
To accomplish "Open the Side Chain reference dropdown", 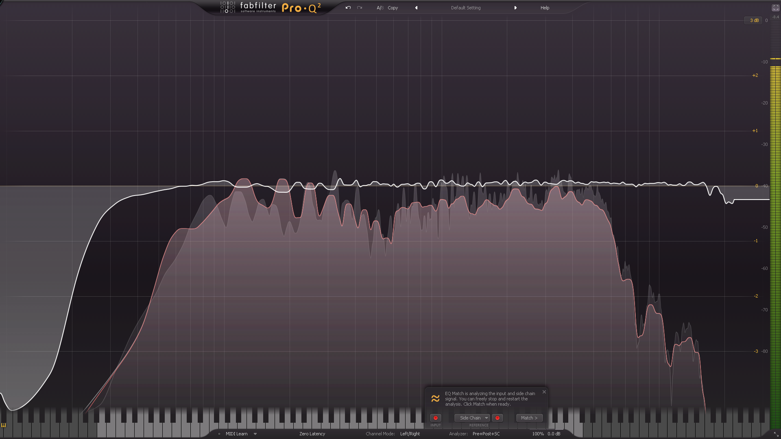I will [x=472, y=418].
